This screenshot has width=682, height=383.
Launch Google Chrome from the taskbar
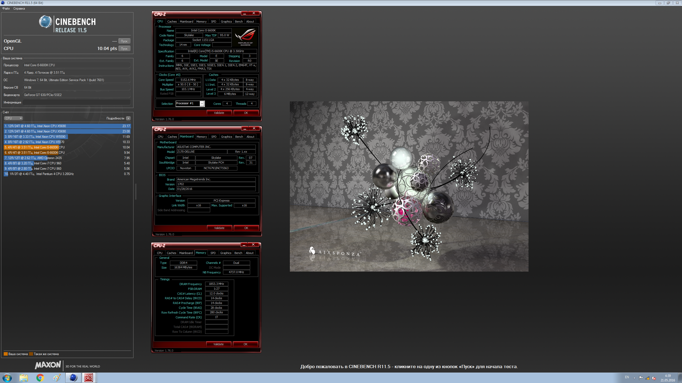point(40,378)
